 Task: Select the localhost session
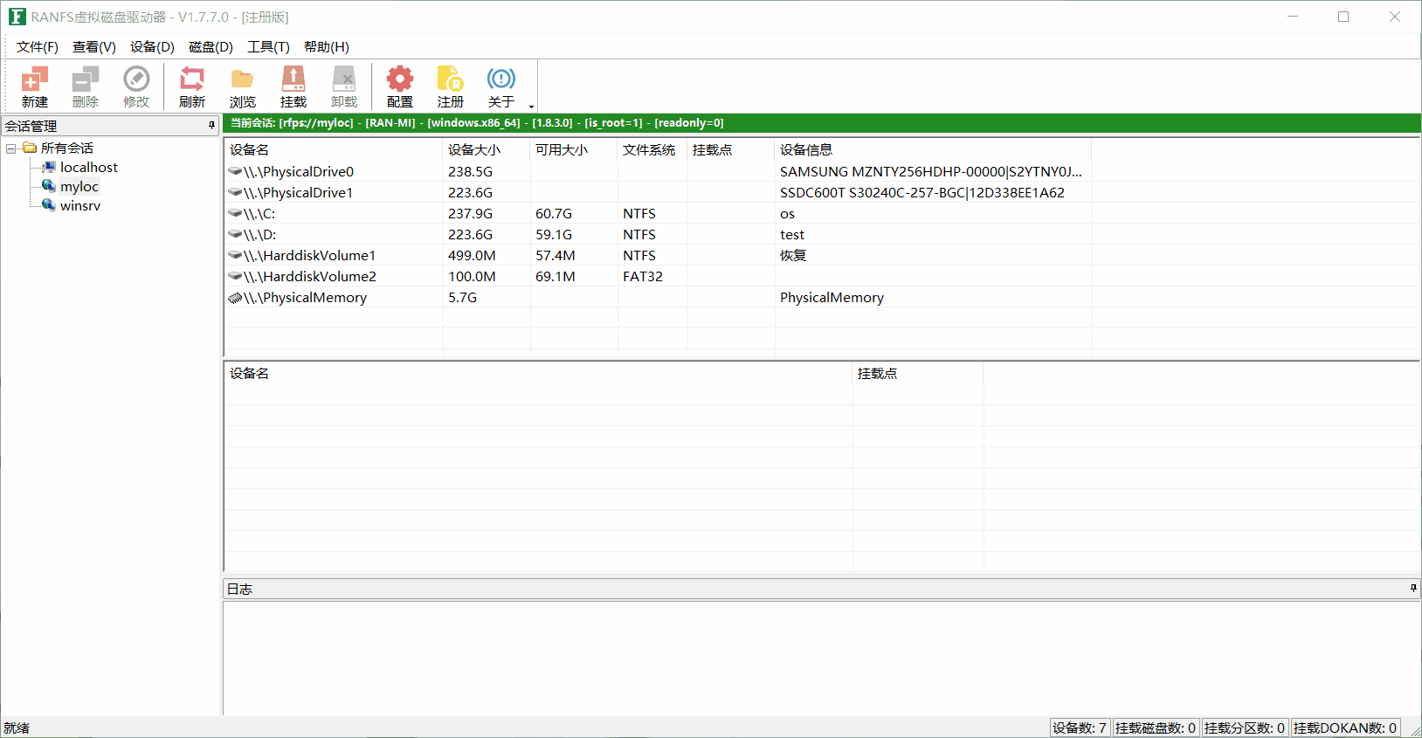(x=88, y=168)
